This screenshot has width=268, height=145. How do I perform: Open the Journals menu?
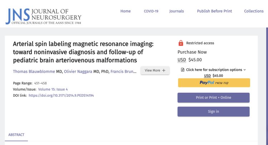(176, 11)
